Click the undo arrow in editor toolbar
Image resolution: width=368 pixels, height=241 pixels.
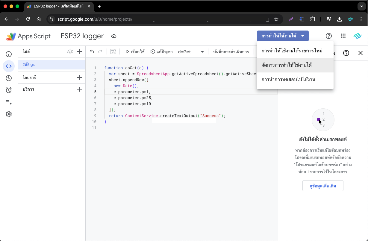pyautogui.click(x=92, y=51)
